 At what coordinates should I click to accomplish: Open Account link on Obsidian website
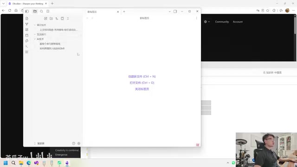[x=238, y=22]
